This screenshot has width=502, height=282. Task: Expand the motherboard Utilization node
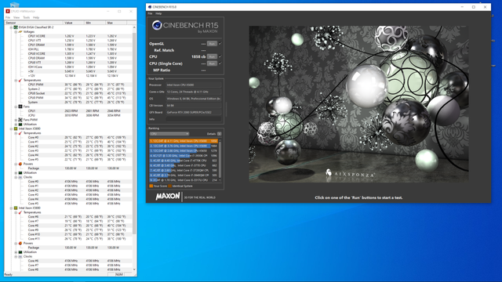16,124
